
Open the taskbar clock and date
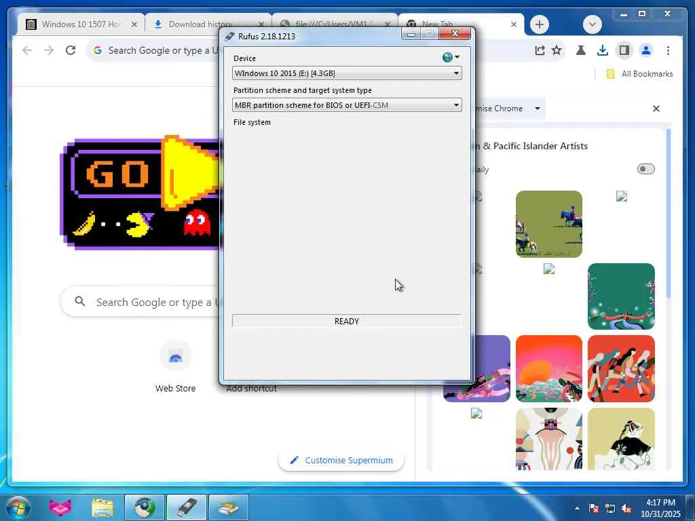[660, 508]
